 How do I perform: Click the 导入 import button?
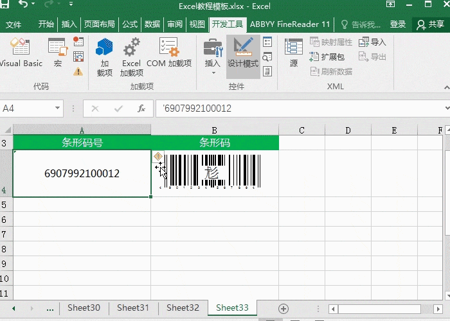[372, 42]
